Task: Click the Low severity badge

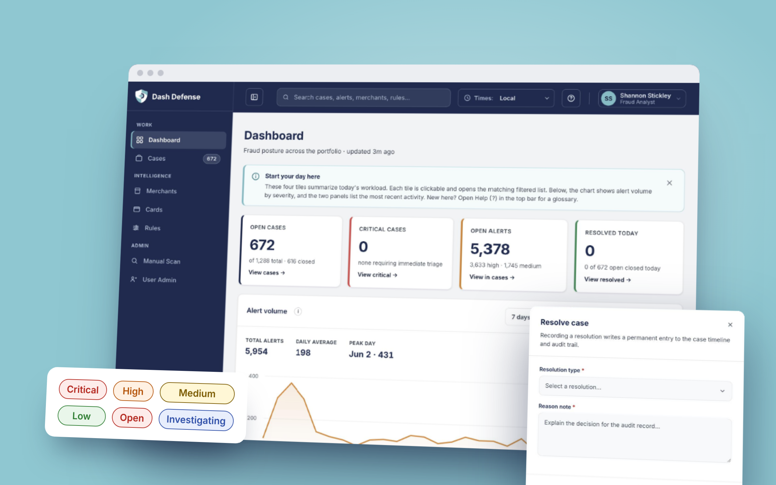Action: (81, 416)
